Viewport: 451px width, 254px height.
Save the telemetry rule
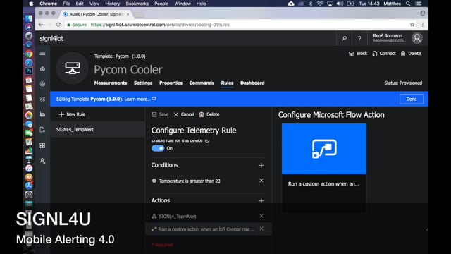[160, 114]
